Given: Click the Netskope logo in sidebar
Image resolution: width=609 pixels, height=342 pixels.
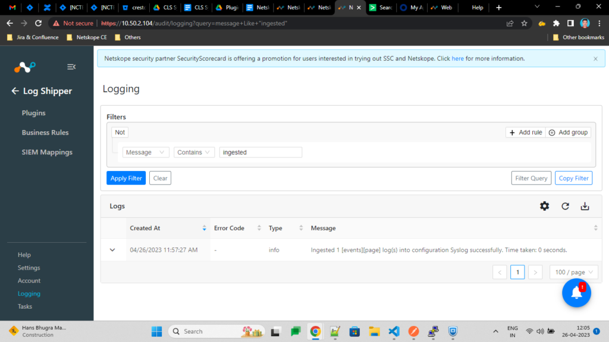Looking at the screenshot, I should (25, 67).
